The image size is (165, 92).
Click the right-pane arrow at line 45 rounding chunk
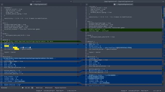click(x=84, y=59)
